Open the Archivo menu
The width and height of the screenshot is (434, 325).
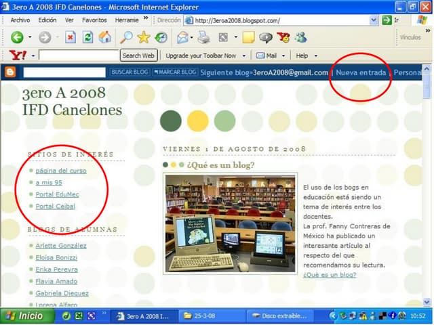tap(20, 20)
